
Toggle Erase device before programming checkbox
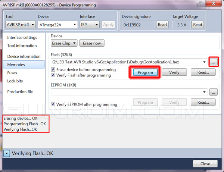pos(53,70)
